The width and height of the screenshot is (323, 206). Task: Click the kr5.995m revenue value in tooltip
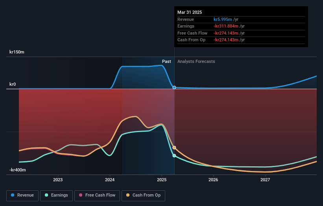[223, 19]
